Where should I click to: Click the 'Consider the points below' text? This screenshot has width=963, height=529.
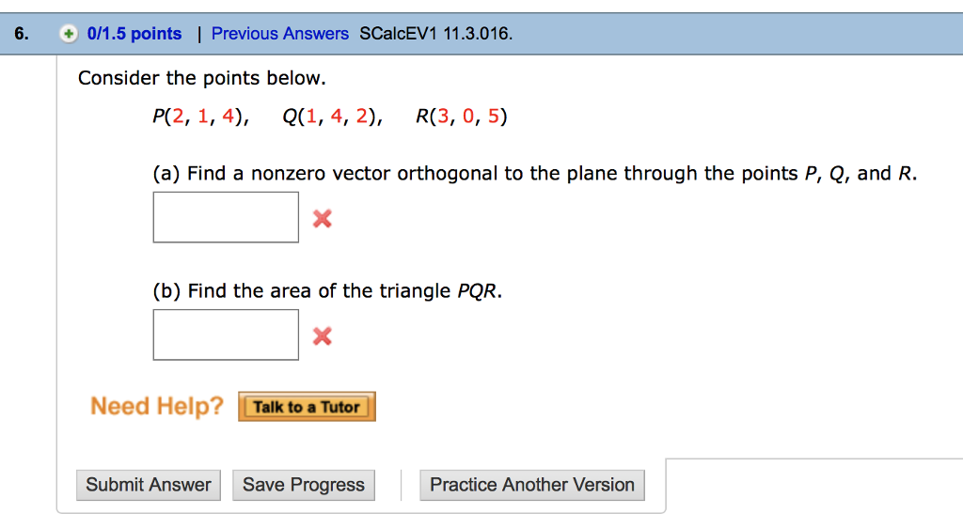click(202, 78)
